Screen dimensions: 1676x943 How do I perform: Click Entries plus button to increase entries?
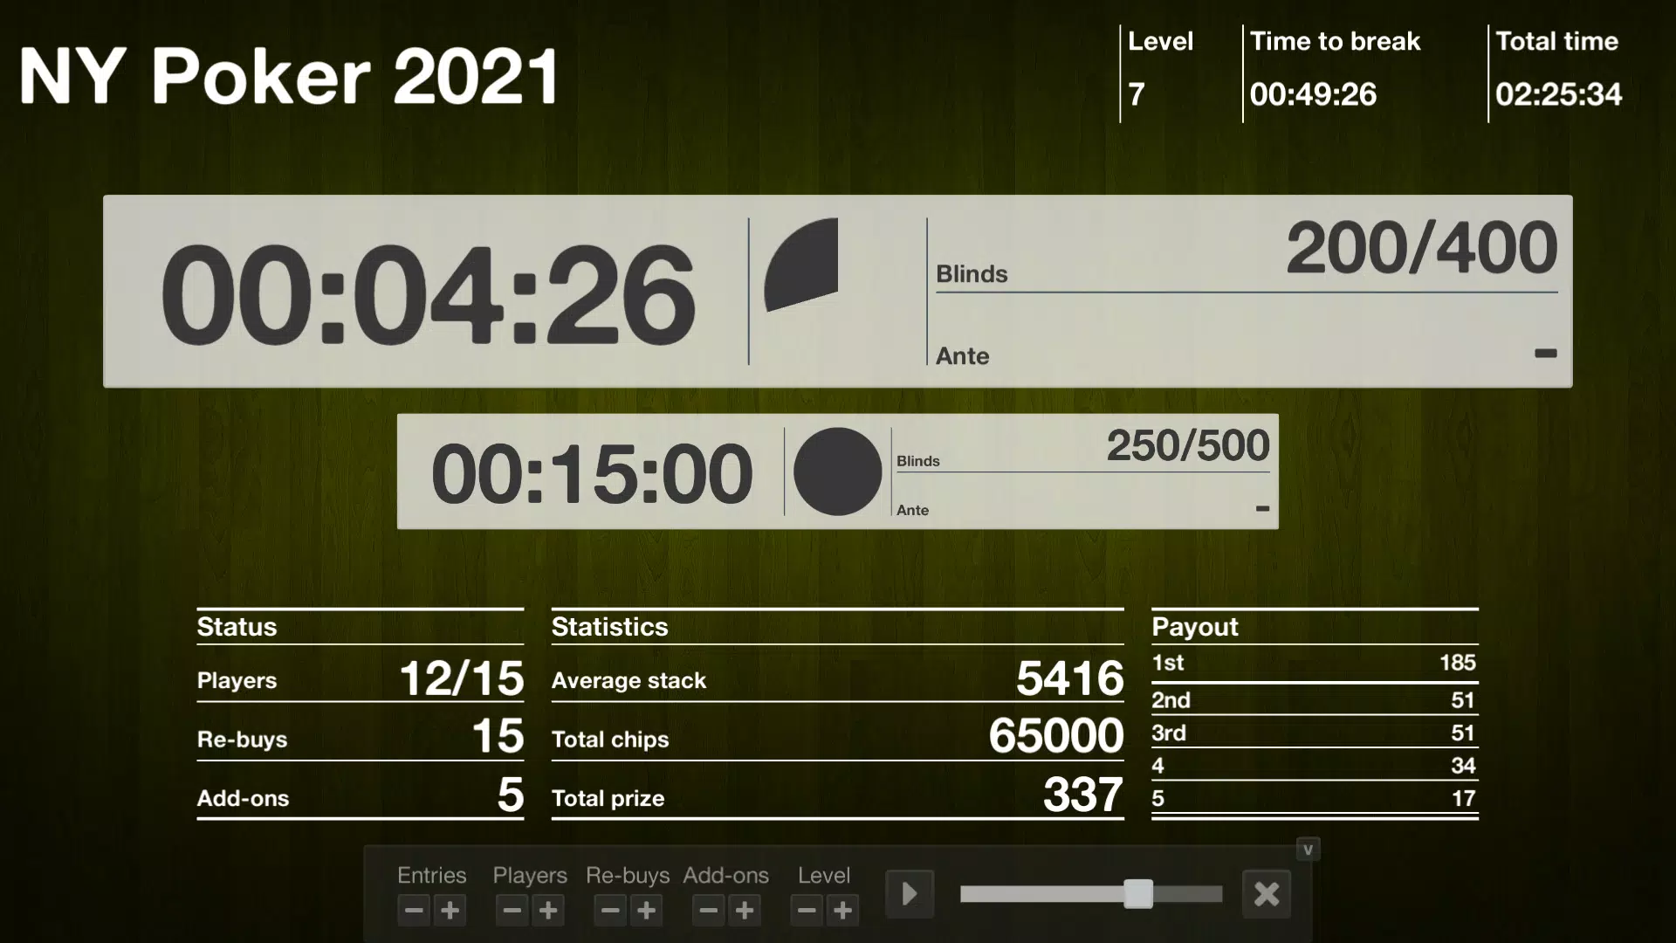450,910
